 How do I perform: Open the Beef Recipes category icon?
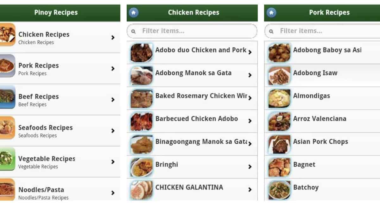(7, 97)
